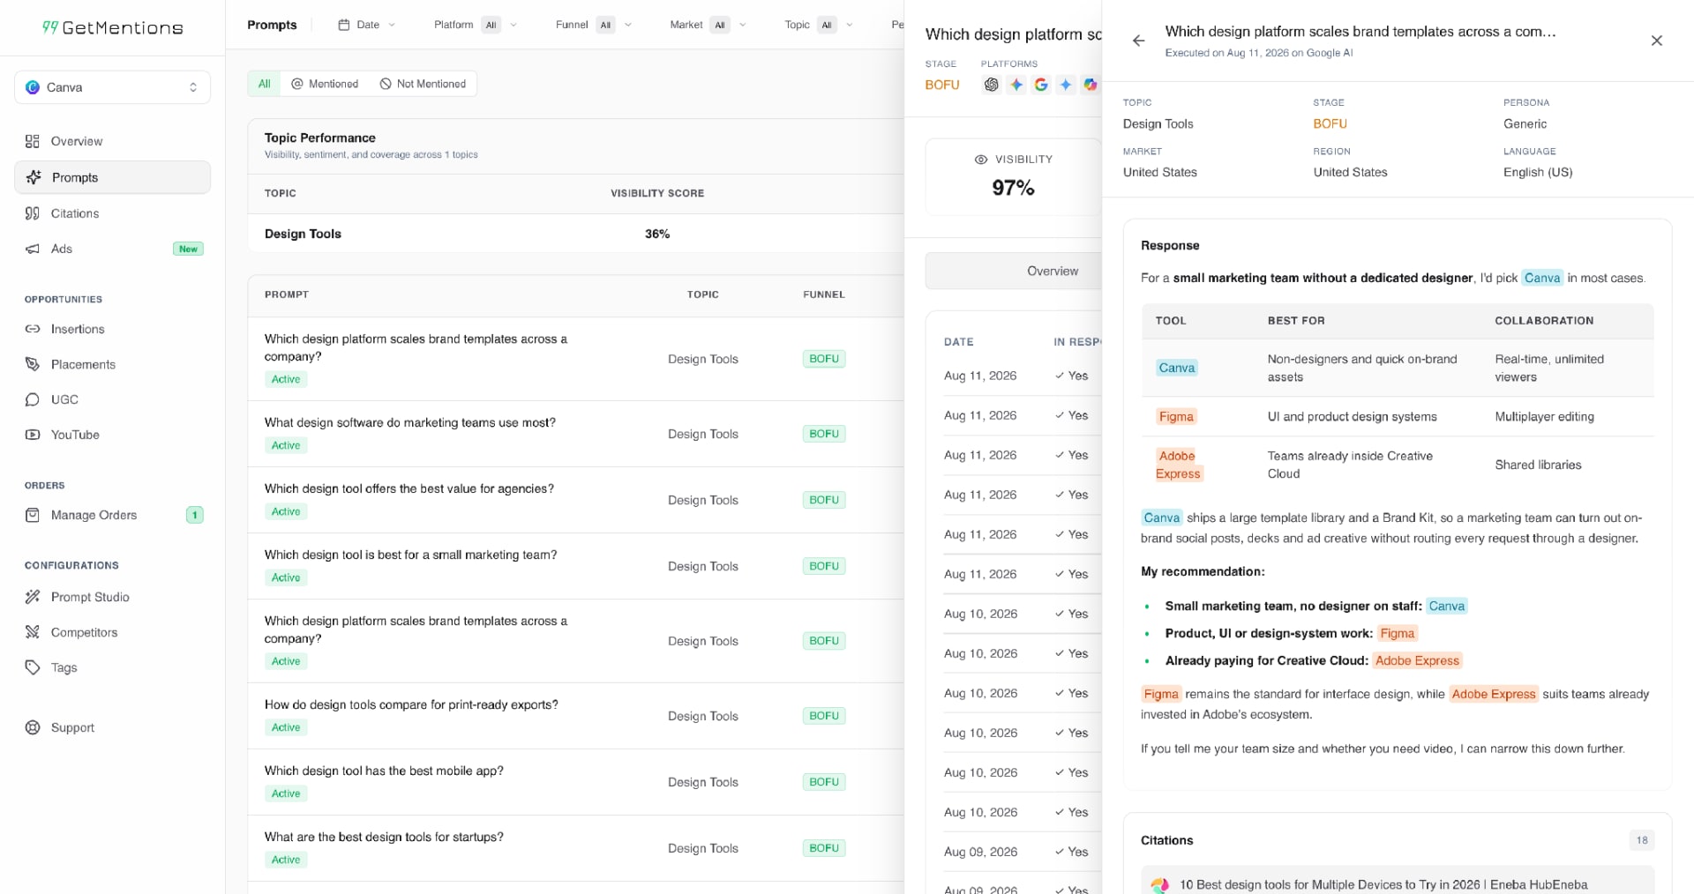The width and height of the screenshot is (1694, 894).
Task: Filter prompts by Mentioned
Action: point(325,84)
